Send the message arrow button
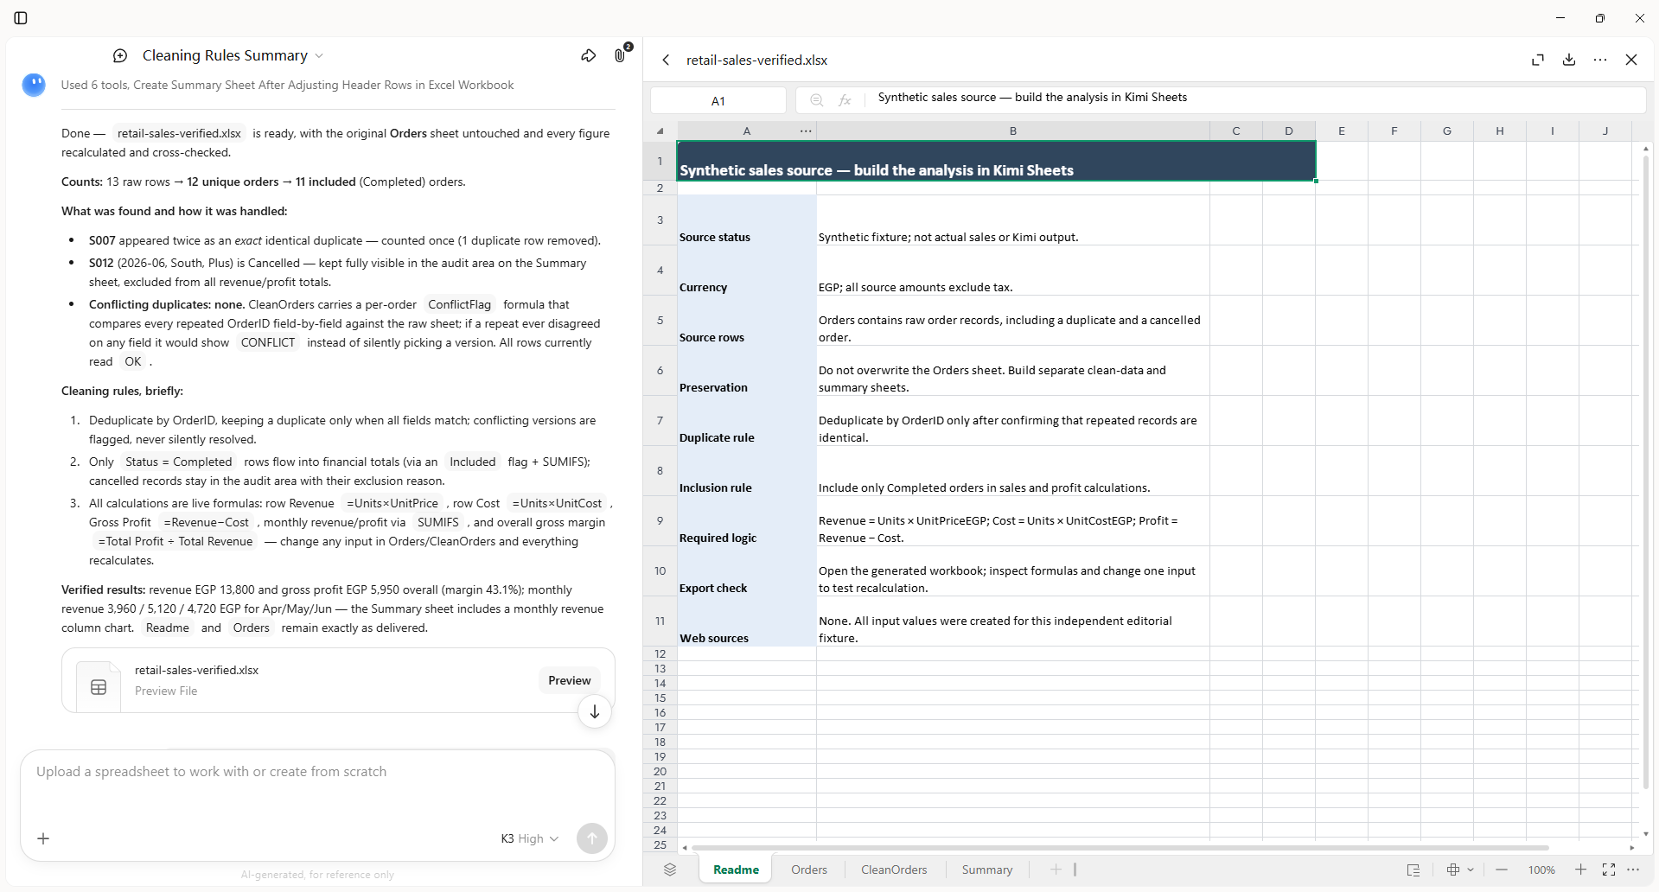This screenshot has width=1659, height=892. pos(592,838)
